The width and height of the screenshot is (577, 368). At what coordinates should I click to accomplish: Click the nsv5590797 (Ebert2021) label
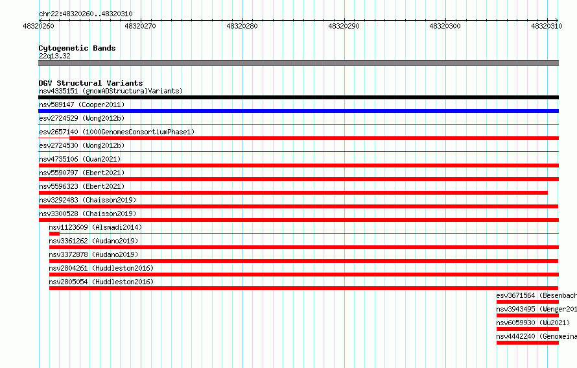tap(82, 173)
